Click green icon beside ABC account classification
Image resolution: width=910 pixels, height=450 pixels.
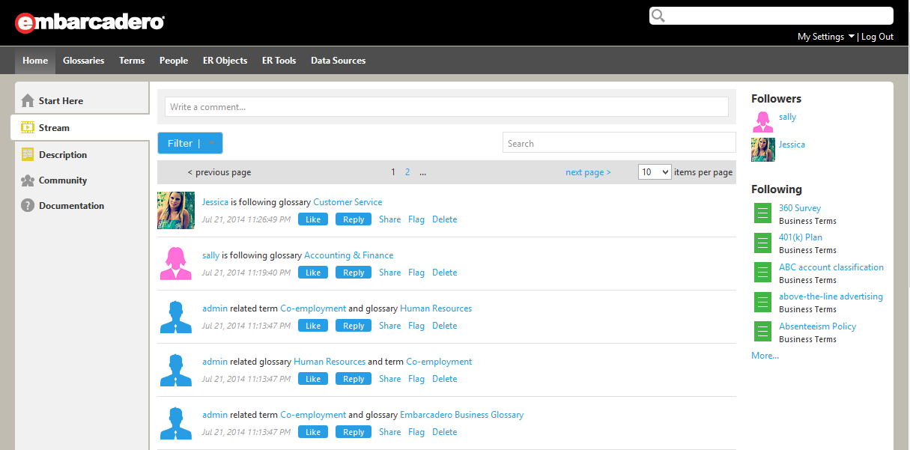point(762,273)
